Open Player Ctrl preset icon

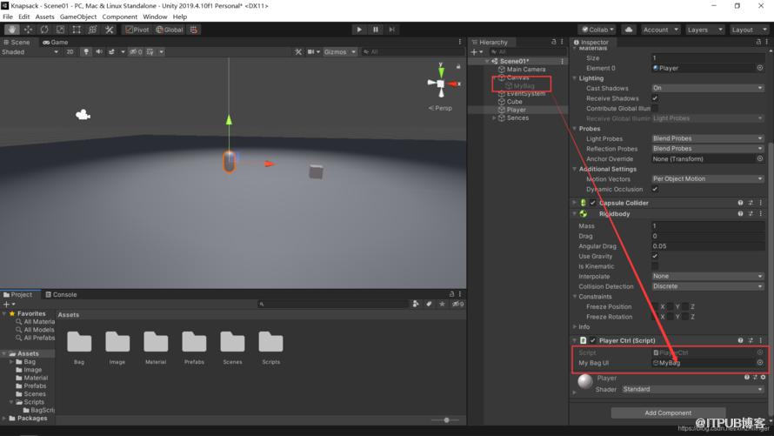(x=751, y=340)
